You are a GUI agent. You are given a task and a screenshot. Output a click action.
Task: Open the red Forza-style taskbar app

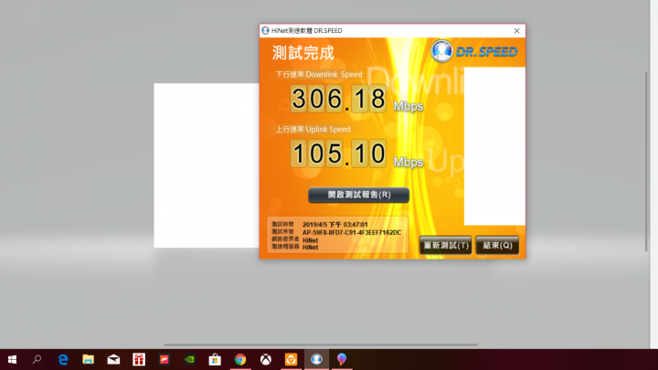(164, 360)
